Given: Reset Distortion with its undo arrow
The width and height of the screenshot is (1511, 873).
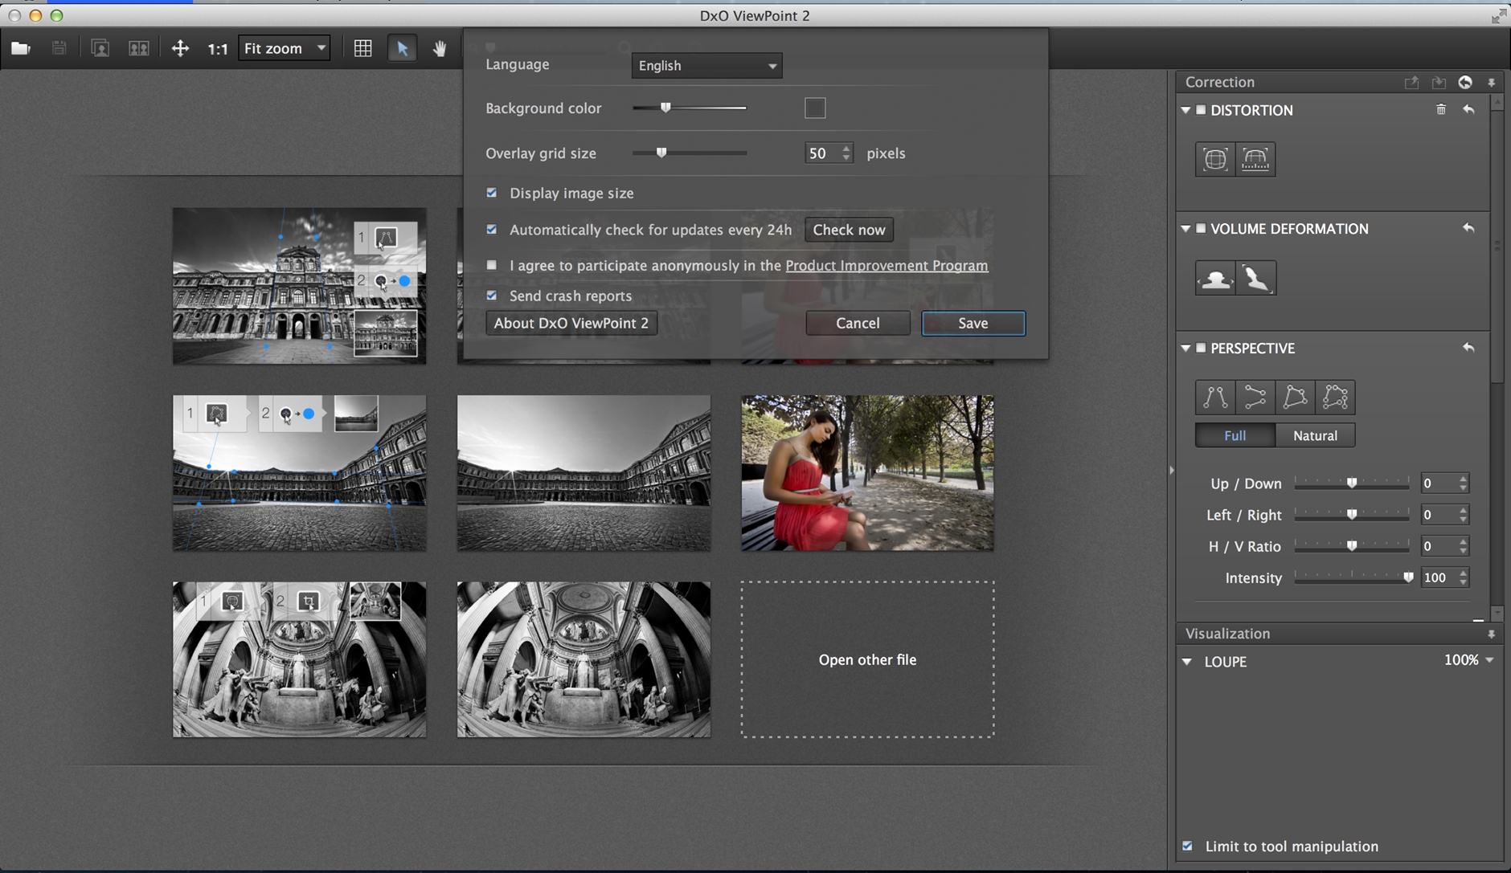Looking at the screenshot, I should (1468, 109).
